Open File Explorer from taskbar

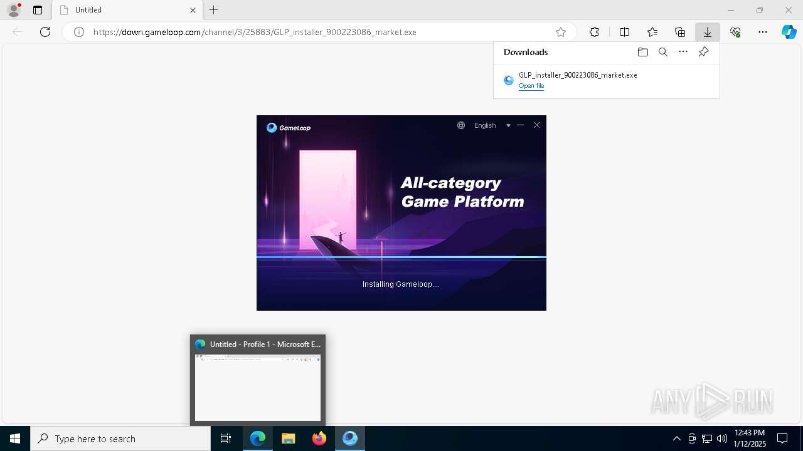point(289,438)
